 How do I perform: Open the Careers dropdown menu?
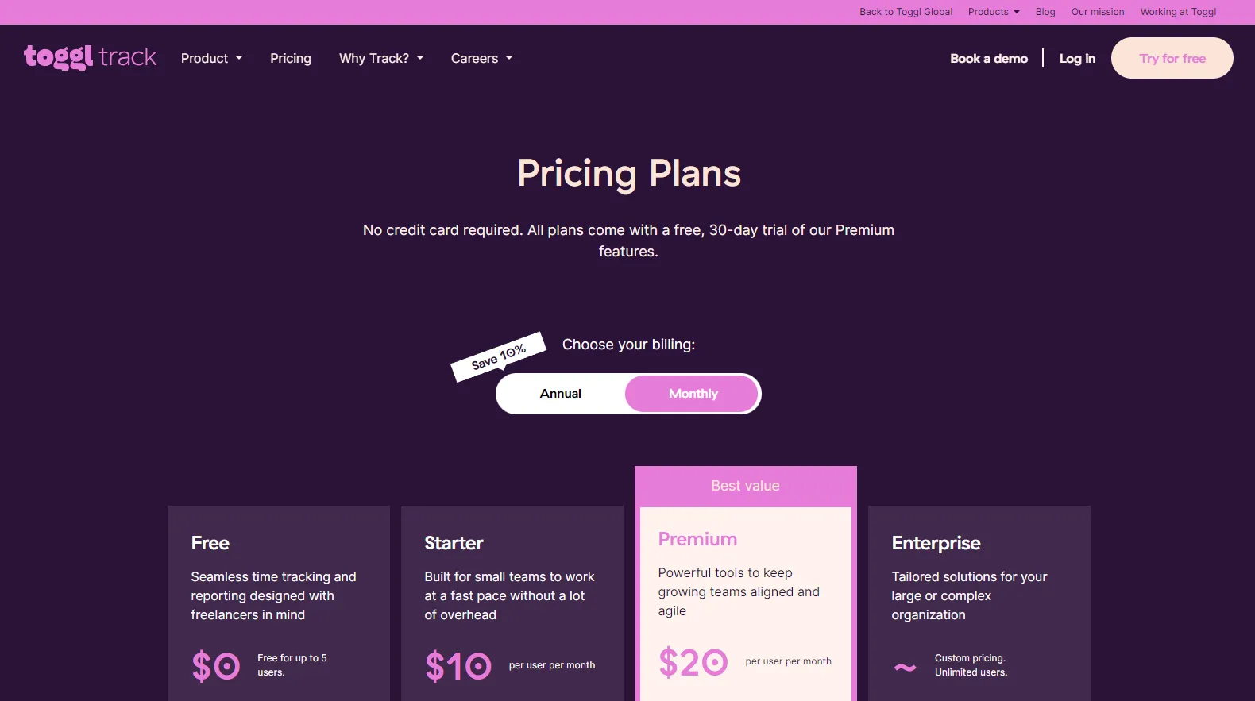(481, 58)
